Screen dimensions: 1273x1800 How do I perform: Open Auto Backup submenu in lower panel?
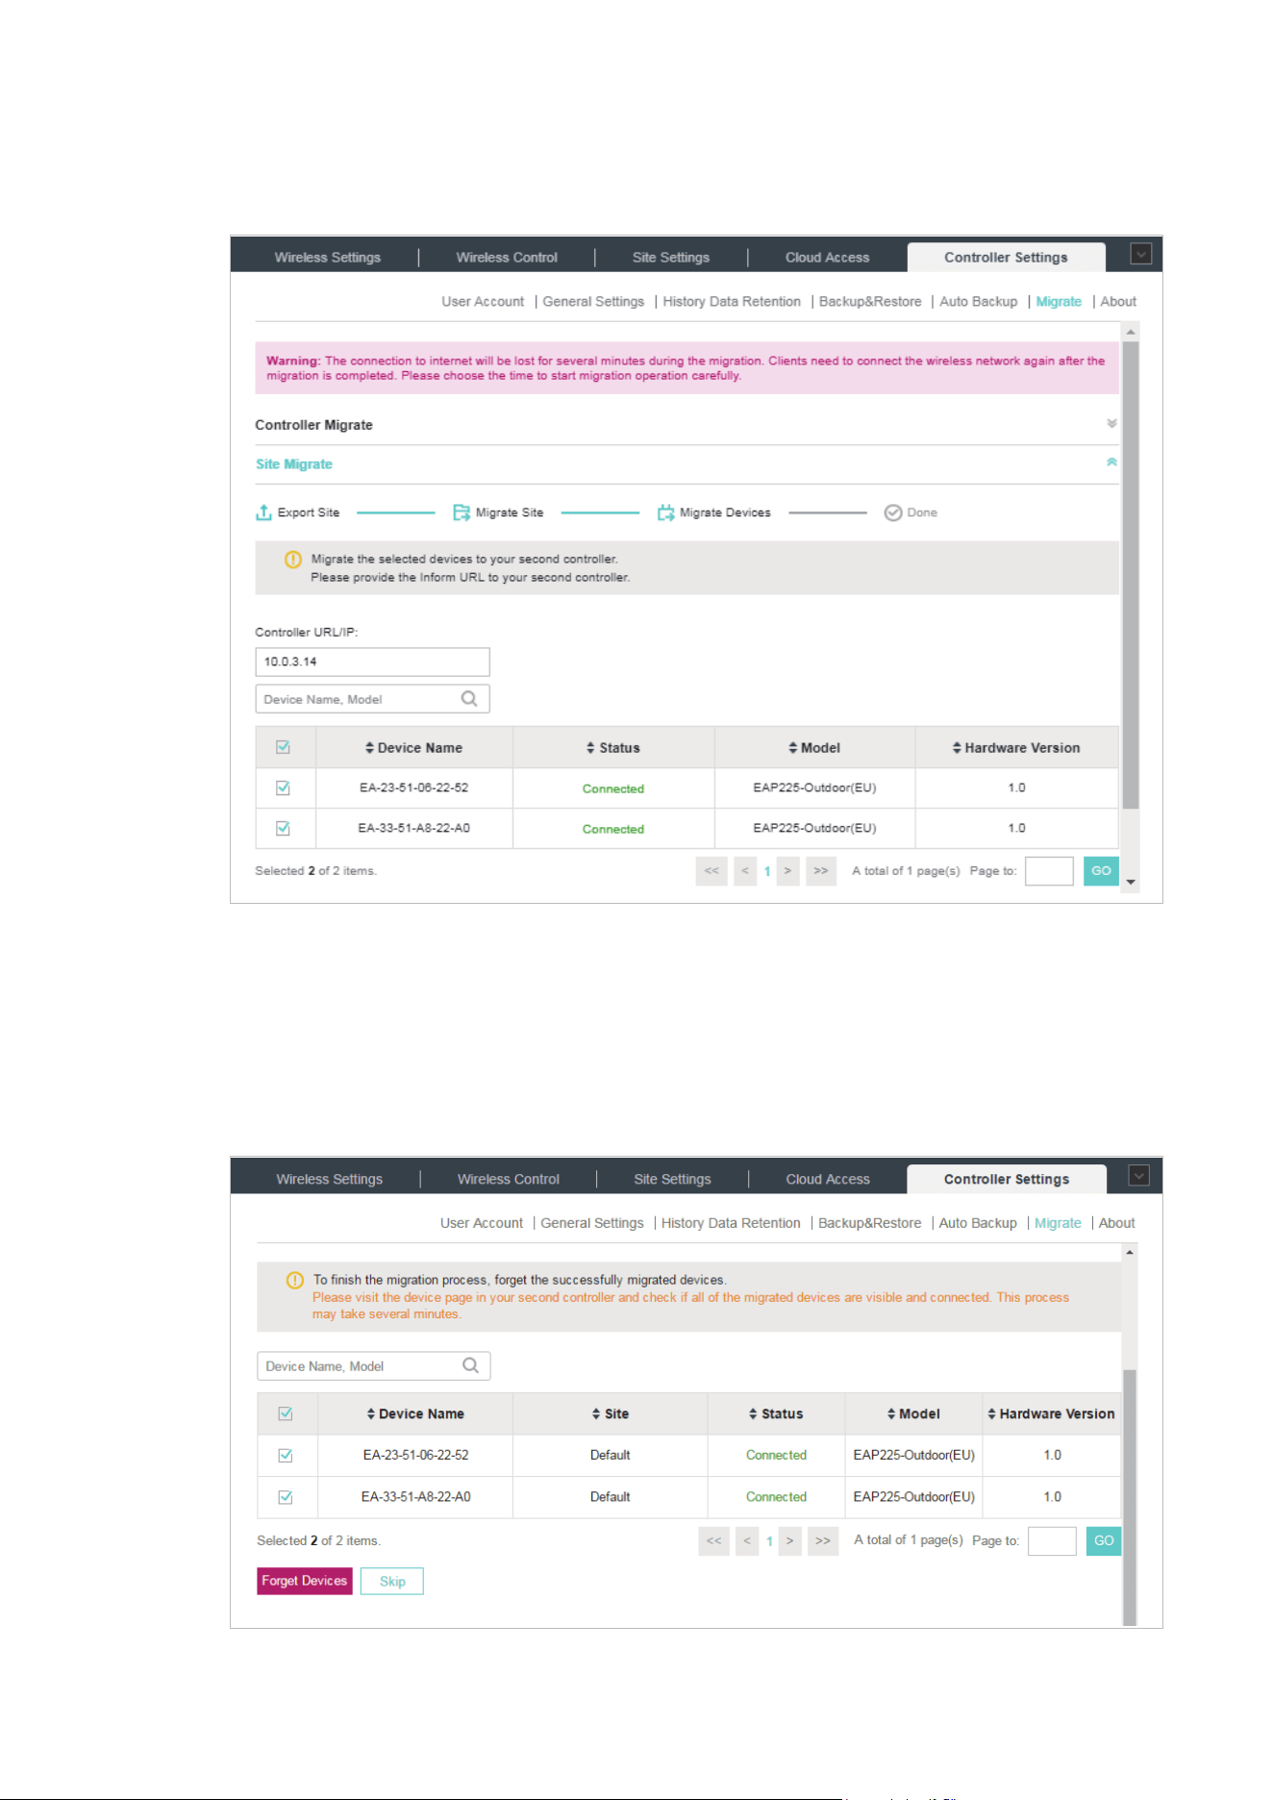(978, 1223)
